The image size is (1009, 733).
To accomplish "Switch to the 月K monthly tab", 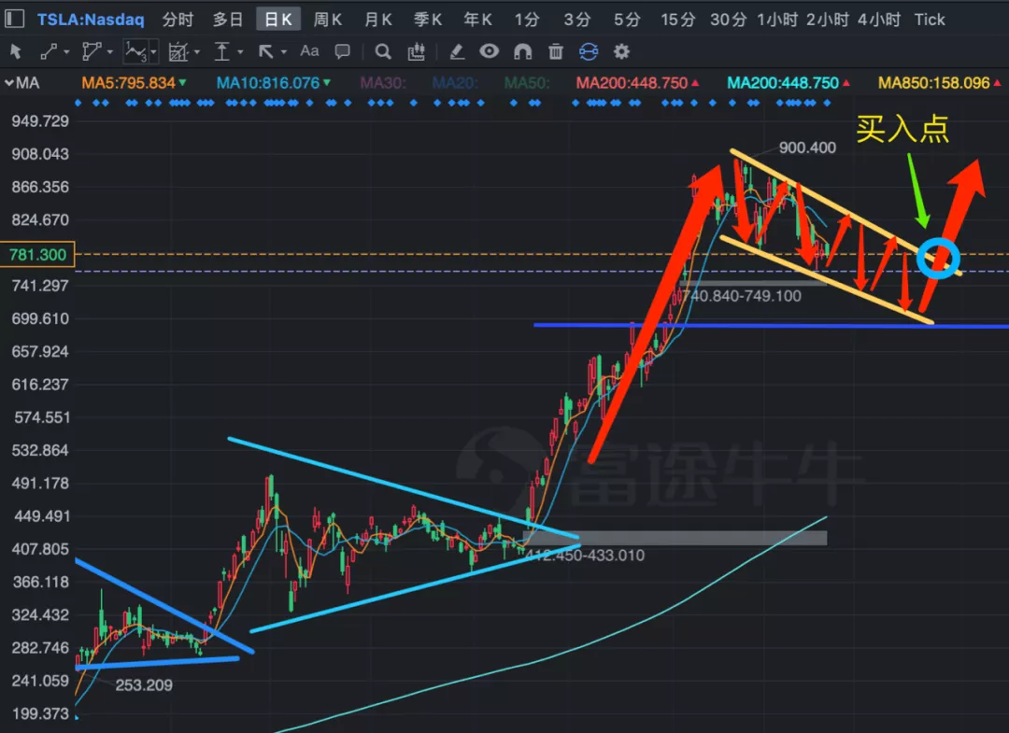I will point(377,20).
